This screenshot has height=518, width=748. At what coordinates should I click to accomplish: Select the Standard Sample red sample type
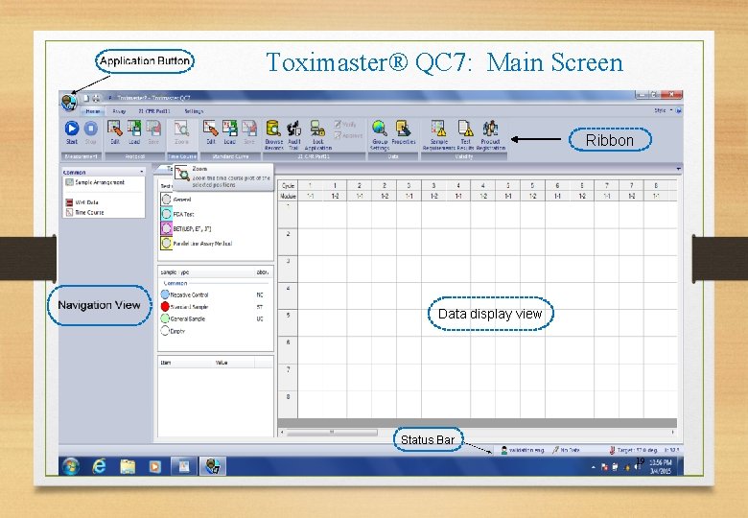coord(185,307)
